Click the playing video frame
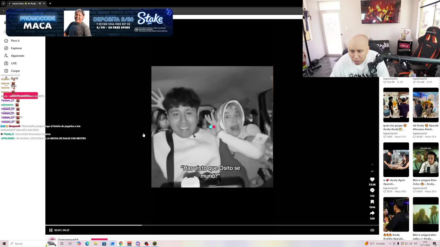 [212, 127]
